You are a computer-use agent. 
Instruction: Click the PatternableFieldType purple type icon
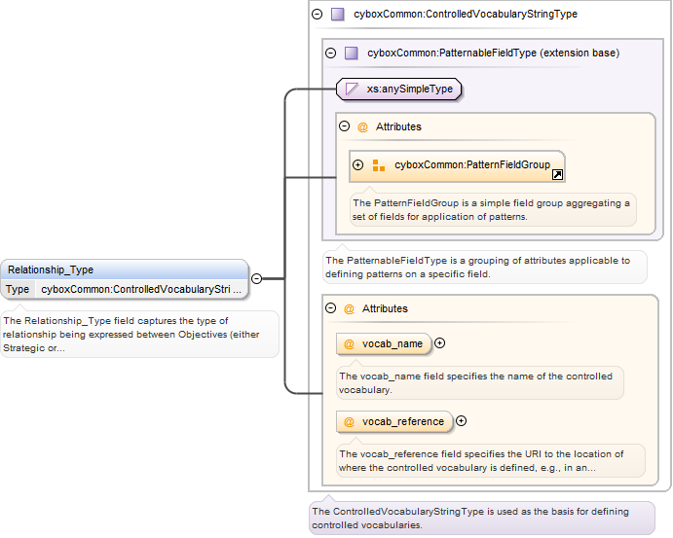coord(352,54)
